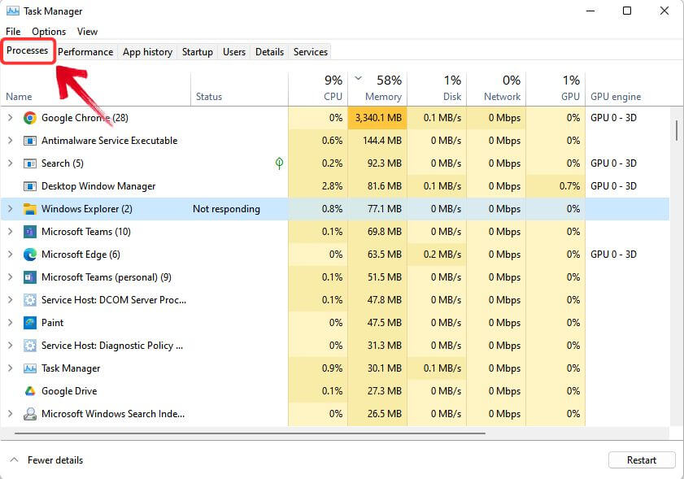684x479 pixels.
Task: Expand the Windows Explorer process group
Action: 11,209
